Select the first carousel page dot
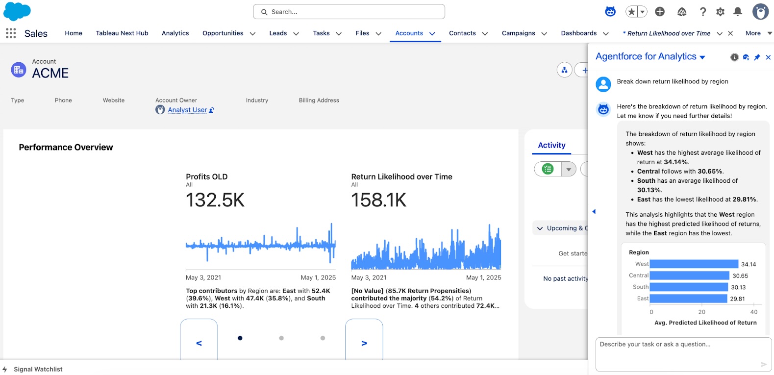Screen dimensions: 774x375 pos(240,338)
